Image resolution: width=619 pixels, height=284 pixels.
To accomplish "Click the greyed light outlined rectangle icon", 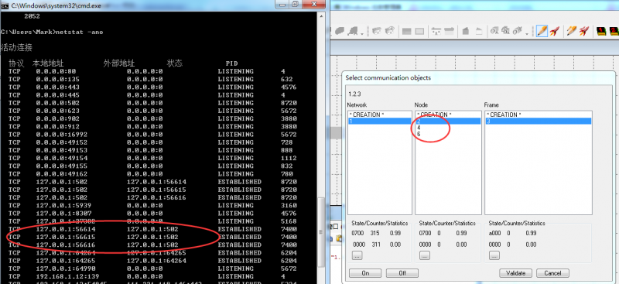I will 419,32.
